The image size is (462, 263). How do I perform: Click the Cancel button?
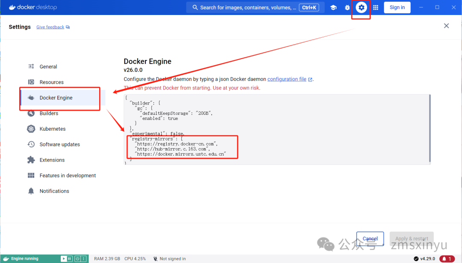pyautogui.click(x=370, y=239)
